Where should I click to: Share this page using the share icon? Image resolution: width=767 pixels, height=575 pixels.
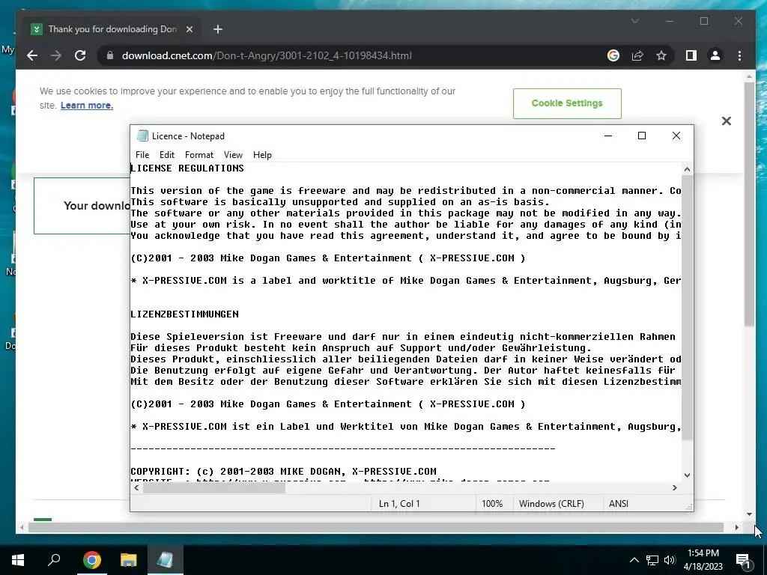coord(637,55)
